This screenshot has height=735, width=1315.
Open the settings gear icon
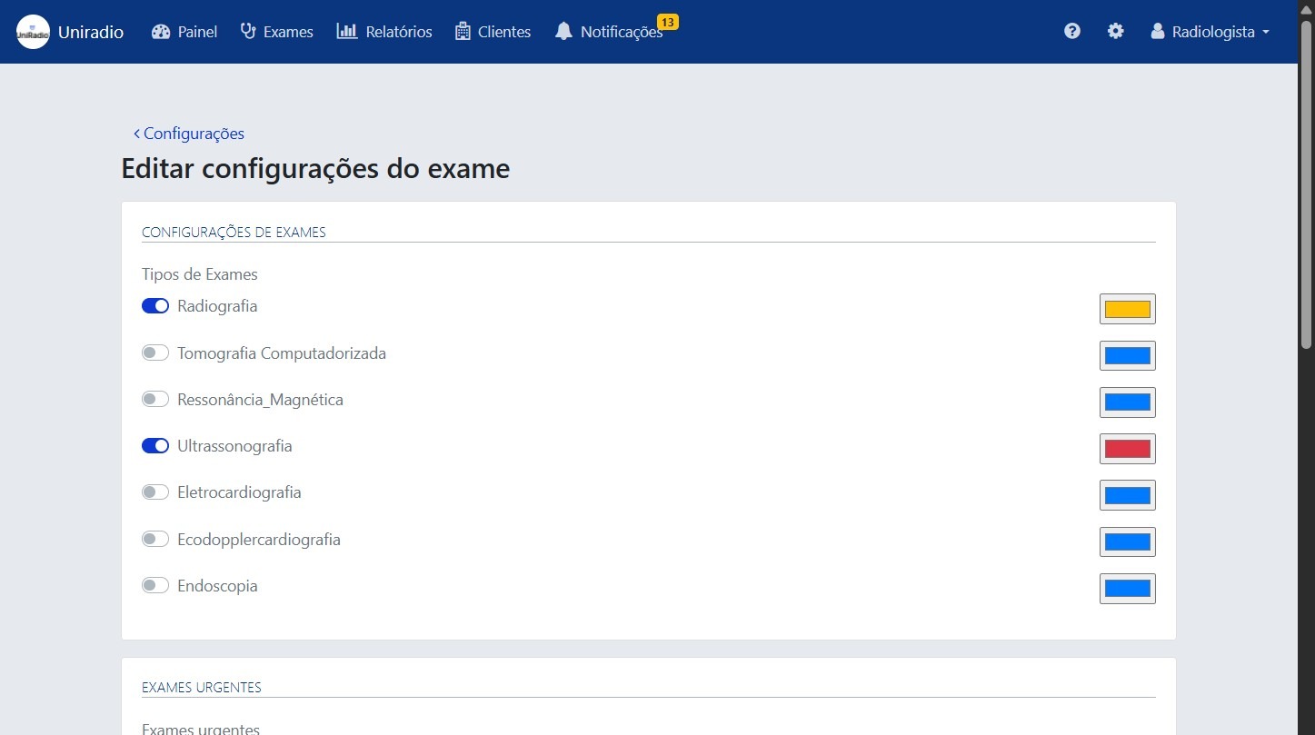click(x=1115, y=30)
